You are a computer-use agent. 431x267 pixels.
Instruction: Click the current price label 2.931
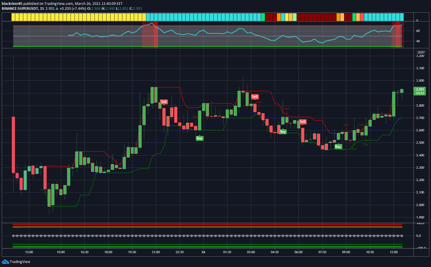(x=419, y=89)
